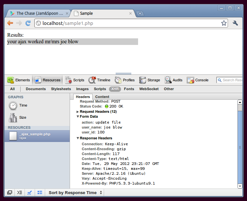
Task: Filter resources by Scripts type
Action: click(x=100, y=89)
